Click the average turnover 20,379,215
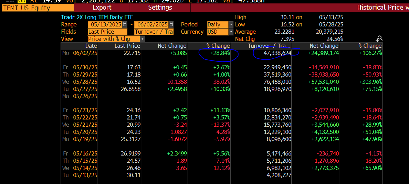This screenshot has height=184, width=409. (x=329, y=32)
